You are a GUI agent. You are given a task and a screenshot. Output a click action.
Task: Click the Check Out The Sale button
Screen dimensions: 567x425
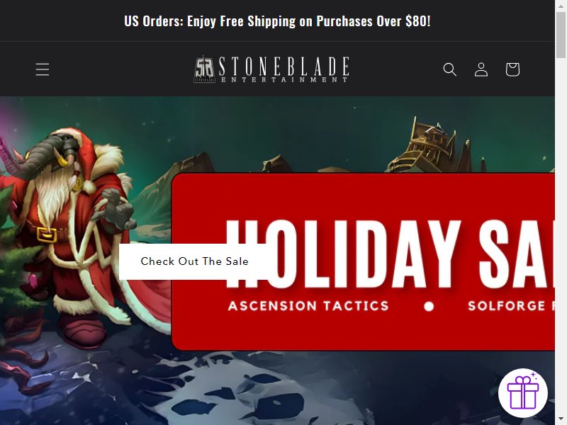[x=194, y=261]
